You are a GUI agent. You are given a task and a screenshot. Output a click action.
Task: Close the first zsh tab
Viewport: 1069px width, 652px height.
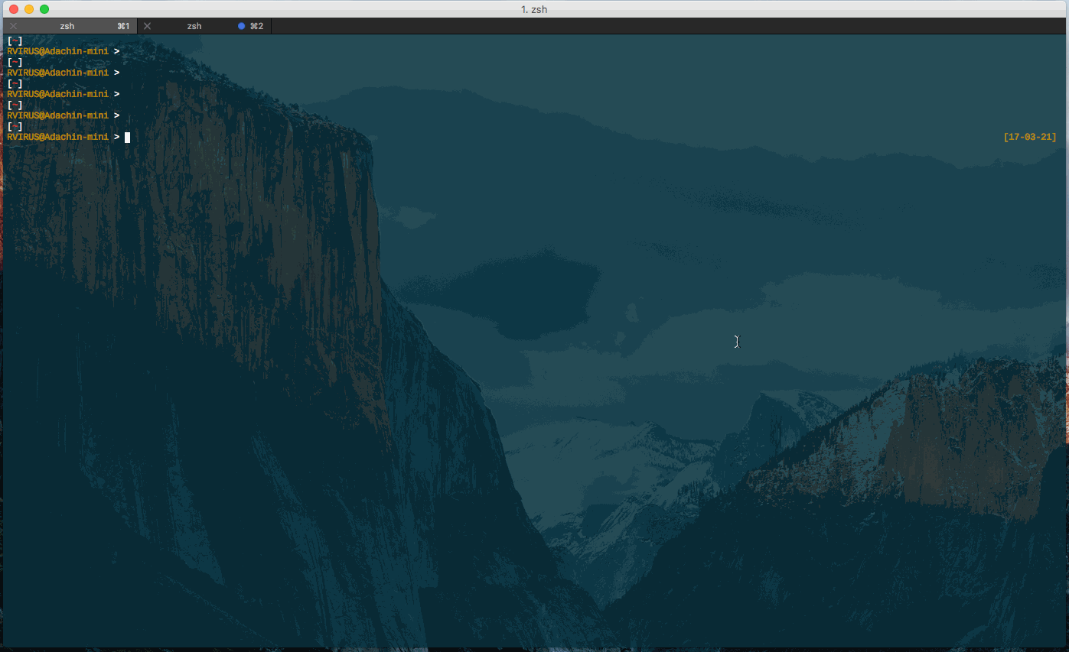(x=13, y=26)
